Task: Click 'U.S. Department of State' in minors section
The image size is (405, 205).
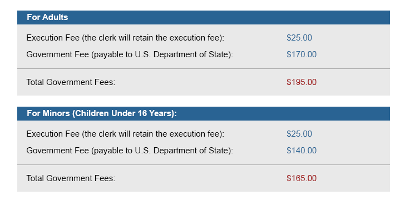Action: 182,151
